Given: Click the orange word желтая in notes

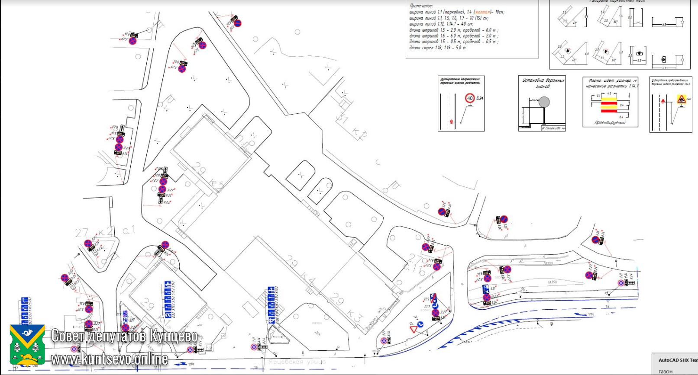Looking at the screenshot, I should pos(482,12).
